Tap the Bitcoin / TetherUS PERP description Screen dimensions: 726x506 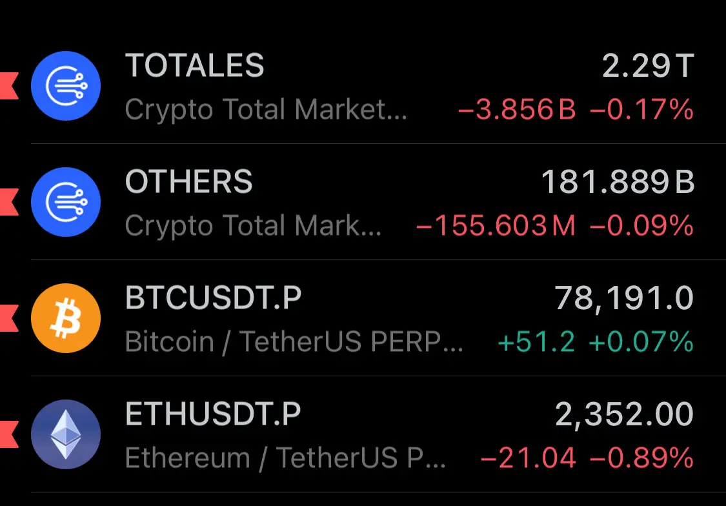click(294, 342)
